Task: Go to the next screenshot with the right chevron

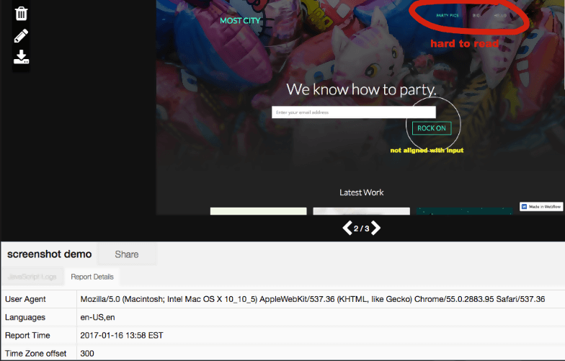Action: coord(376,228)
